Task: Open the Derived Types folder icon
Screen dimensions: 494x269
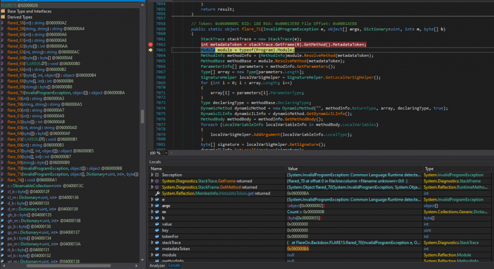Action: click(3, 17)
